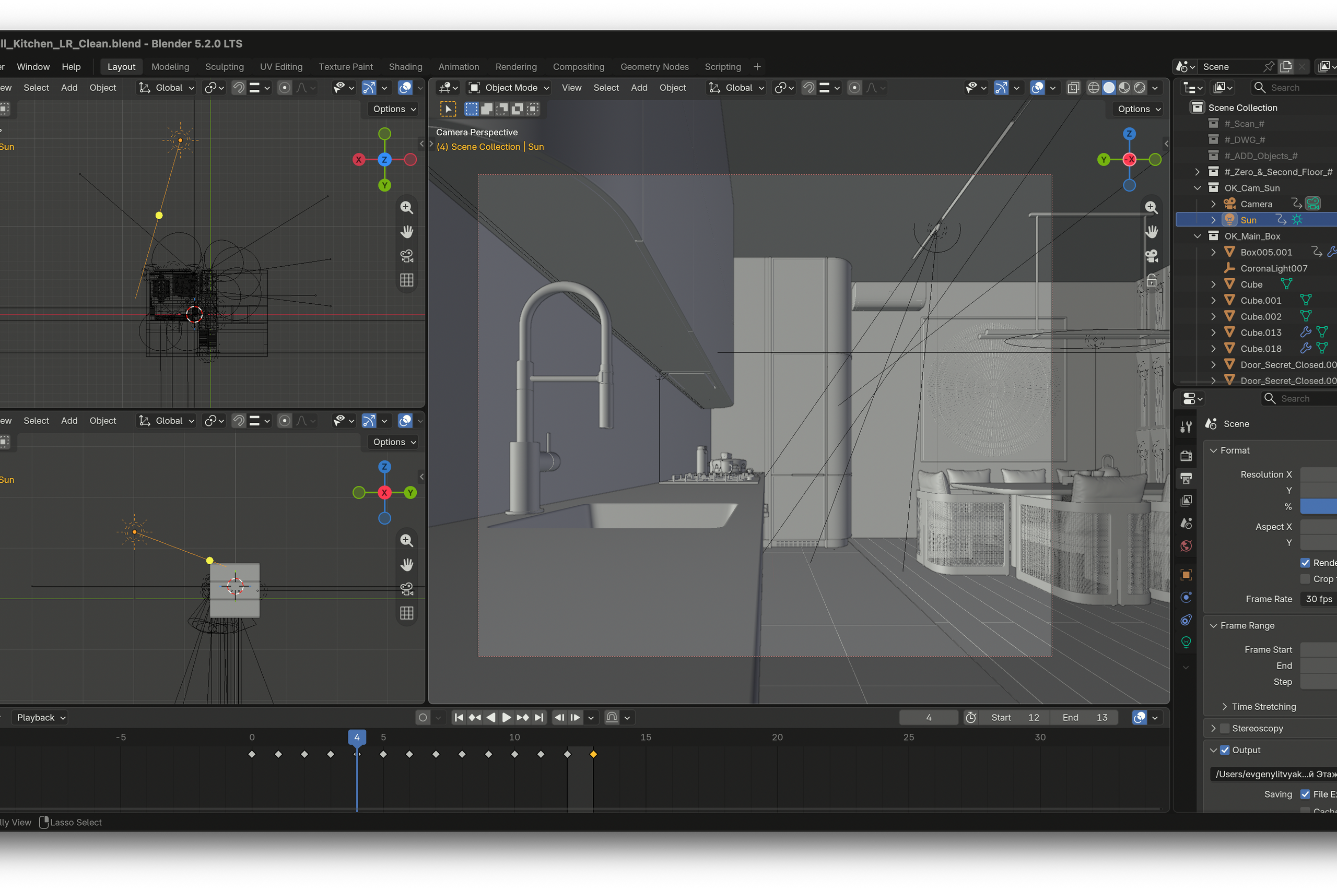The image size is (1337, 891).
Task: Toggle use preview range clock icon
Action: [971, 718]
